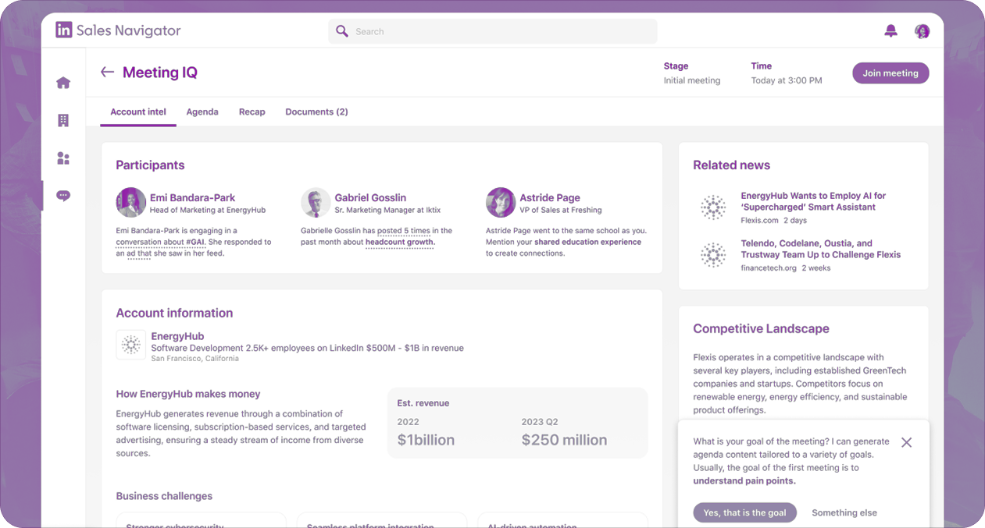Switch to the Account intel tab

pyautogui.click(x=138, y=112)
